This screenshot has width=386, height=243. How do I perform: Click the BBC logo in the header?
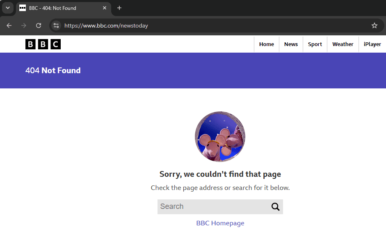coord(43,44)
